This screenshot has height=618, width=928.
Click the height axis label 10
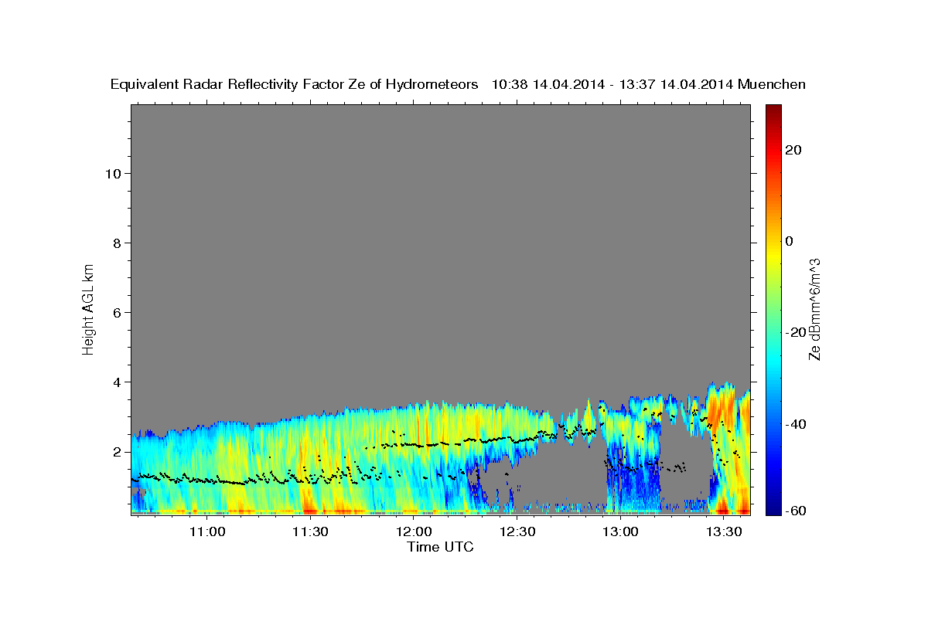[x=113, y=173]
